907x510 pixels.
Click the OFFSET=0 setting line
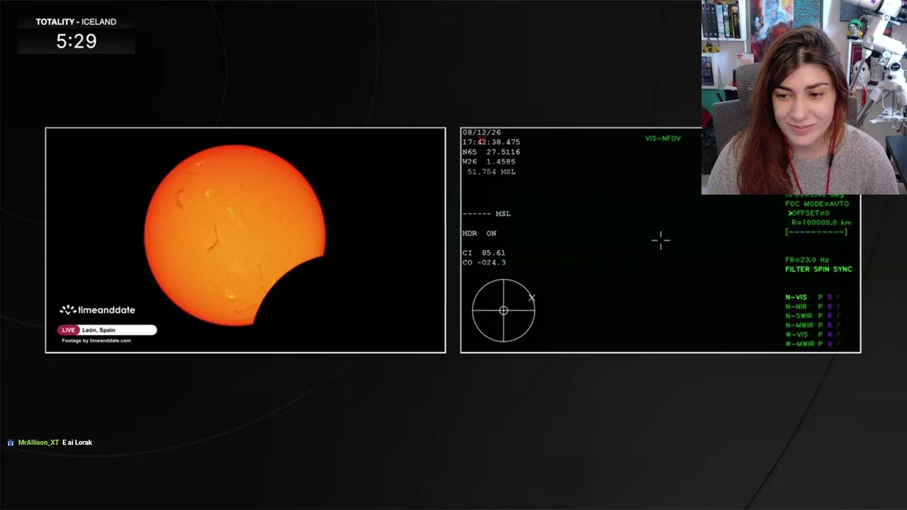pyautogui.click(x=809, y=213)
